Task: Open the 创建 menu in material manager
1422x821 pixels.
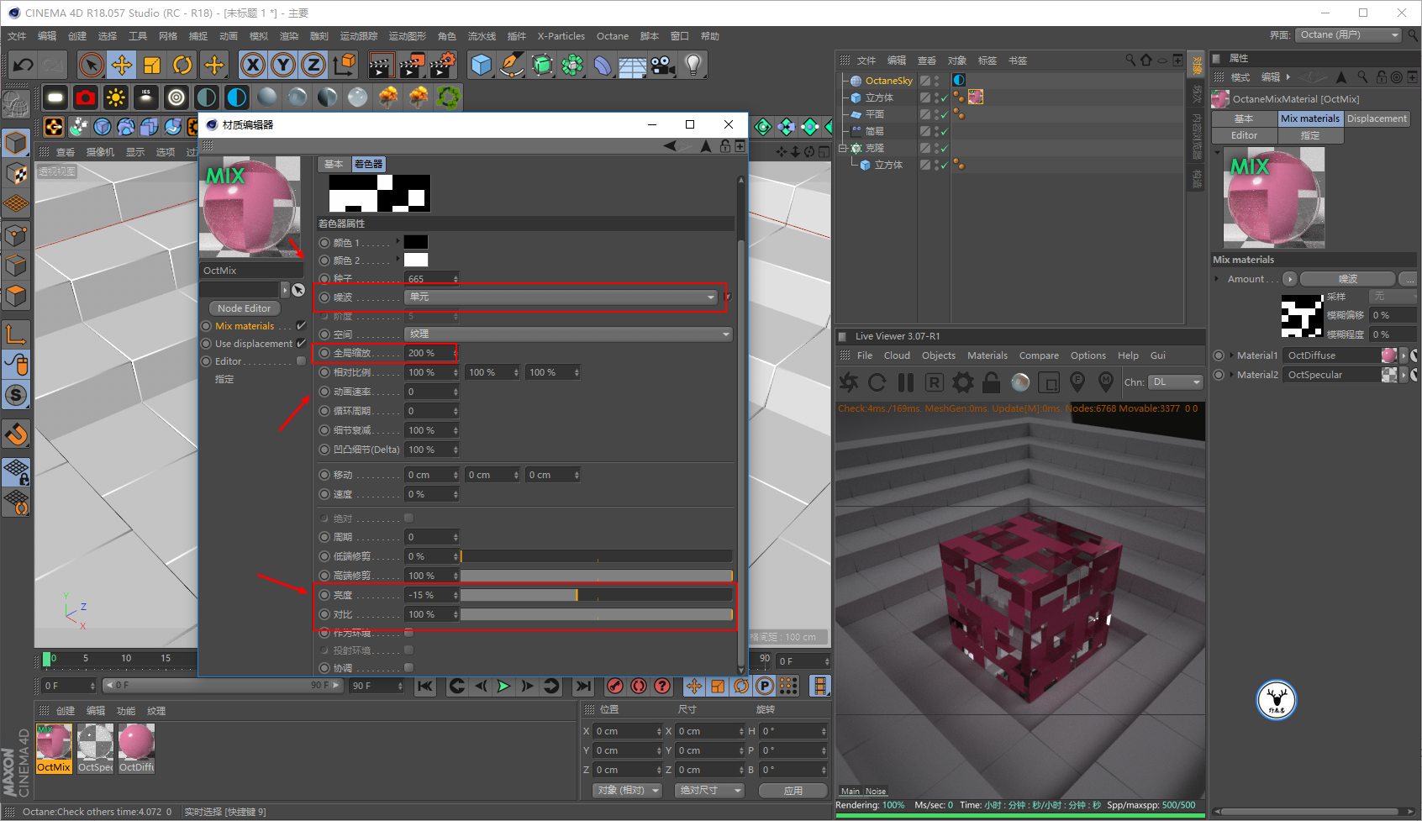Action: (66, 711)
